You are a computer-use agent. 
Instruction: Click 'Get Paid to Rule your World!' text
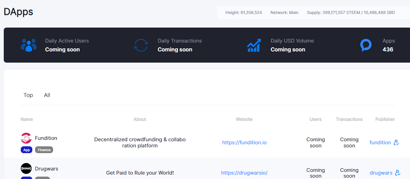coord(140,173)
